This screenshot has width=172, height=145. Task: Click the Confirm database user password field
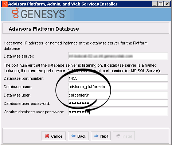pos(118,112)
